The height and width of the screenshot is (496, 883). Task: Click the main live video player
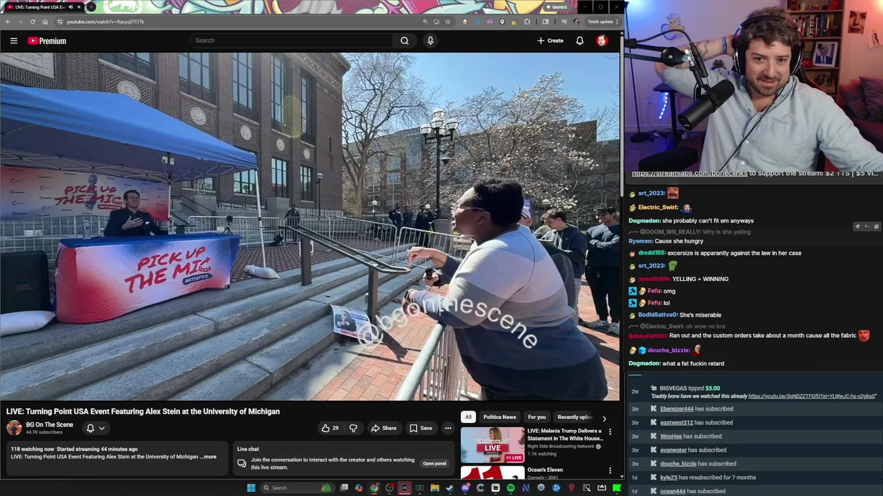pyautogui.click(x=310, y=226)
